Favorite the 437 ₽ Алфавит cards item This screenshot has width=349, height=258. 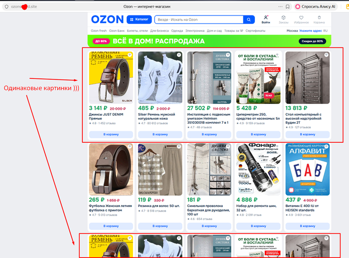click(x=326, y=146)
